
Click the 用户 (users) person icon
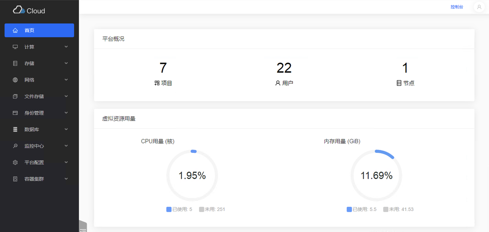[x=277, y=83]
